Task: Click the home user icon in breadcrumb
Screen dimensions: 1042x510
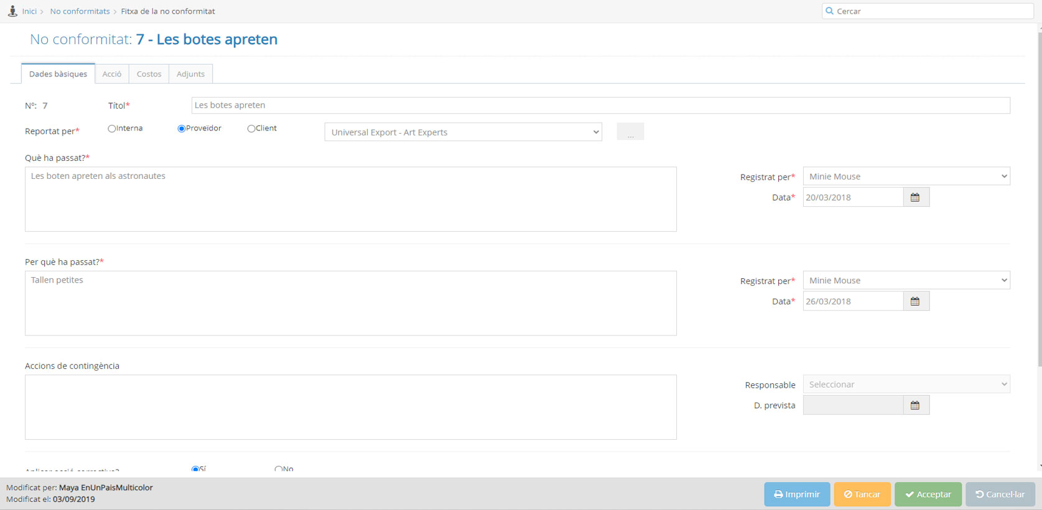Action: pyautogui.click(x=12, y=11)
